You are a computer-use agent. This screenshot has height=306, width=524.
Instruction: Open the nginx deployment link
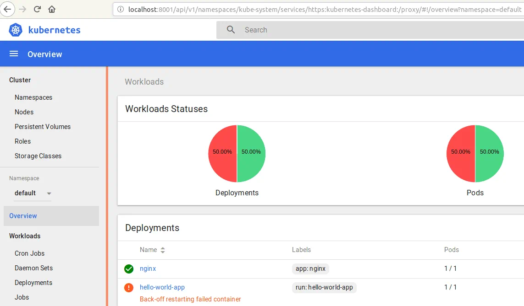click(148, 268)
